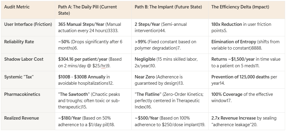Click the Systemic "Tax" row label
Viewport: 286px width, 131px height.
point(19,77)
